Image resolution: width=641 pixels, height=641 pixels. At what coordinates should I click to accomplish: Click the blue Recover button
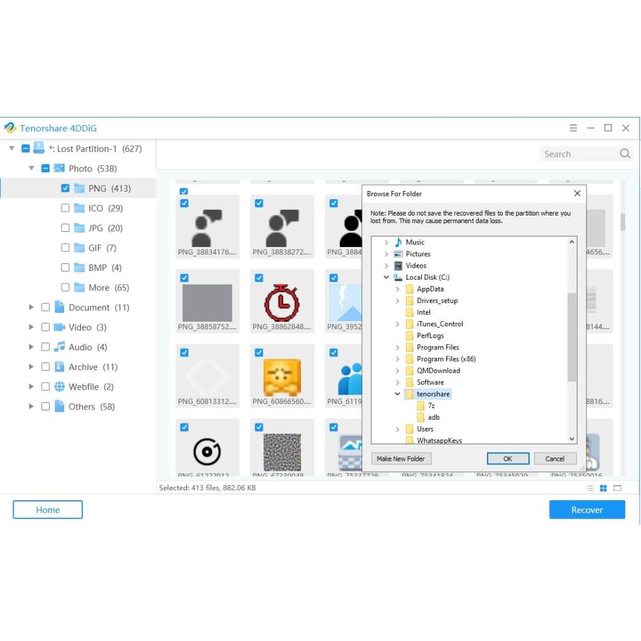[x=586, y=510]
